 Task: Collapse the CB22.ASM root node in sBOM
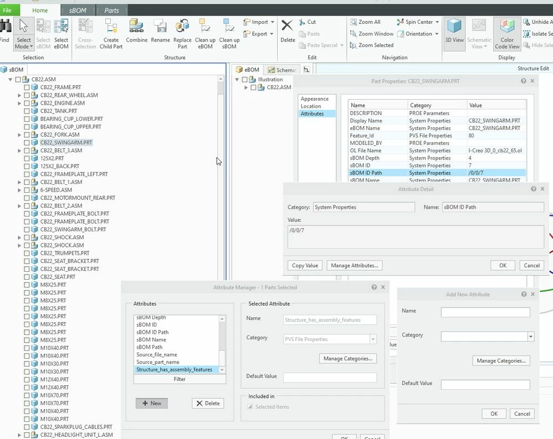pyautogui.click(x=10, y=79)
